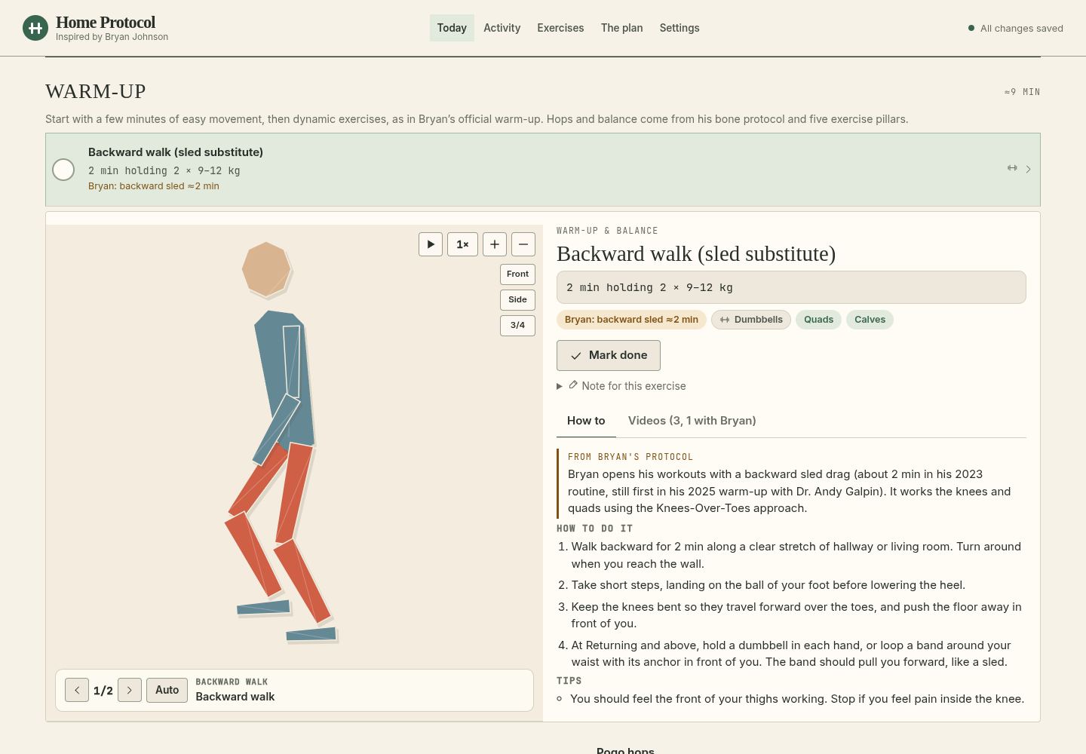Change playback speed 1× button
1086x754 pixels.
coord(462,244)
